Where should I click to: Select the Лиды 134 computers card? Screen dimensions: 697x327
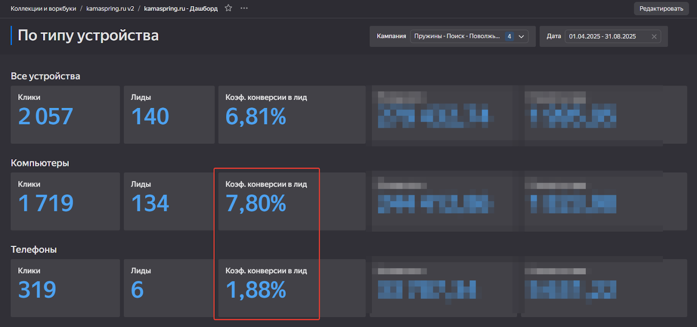(169, 201)
